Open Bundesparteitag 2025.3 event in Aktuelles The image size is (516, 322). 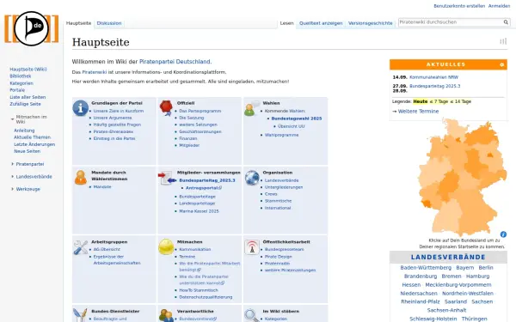pyautogui.click(x=434, y=86)
